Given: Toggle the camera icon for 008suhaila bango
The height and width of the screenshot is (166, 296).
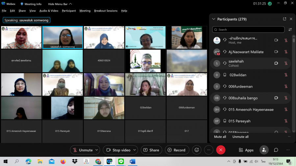Looking at the screenshot, I should [x=276, y=98].
